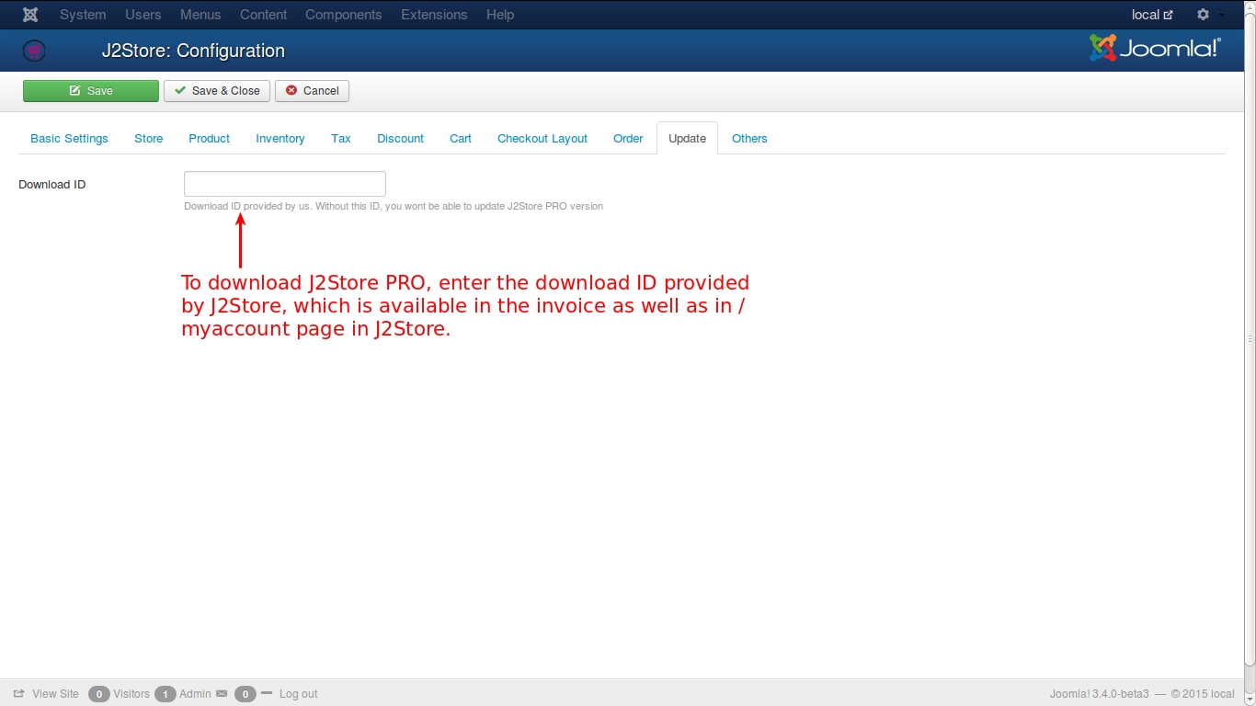The image size is (1256, 706).
Task: Switch to the Cart tab
Action: pos(461,139)
